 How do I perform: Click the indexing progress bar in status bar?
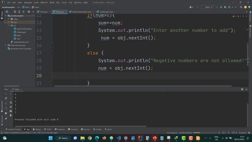205,133
